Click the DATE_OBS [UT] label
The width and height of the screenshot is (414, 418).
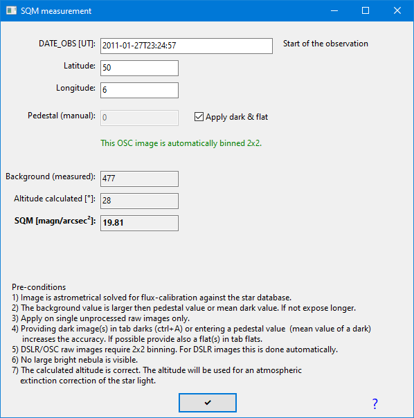pyautogui.click(x=67, y=44)
